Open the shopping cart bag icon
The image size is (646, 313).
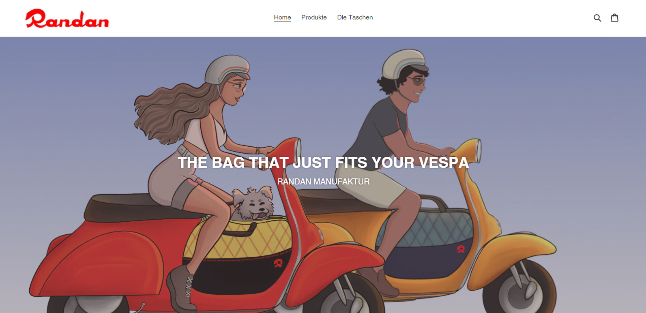point(615,17)
